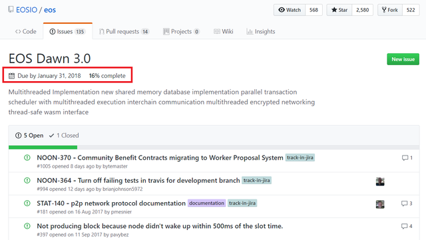Click the green milestone progress bar
The width and height of the screenshot is (426, 240).
[43, 148]
